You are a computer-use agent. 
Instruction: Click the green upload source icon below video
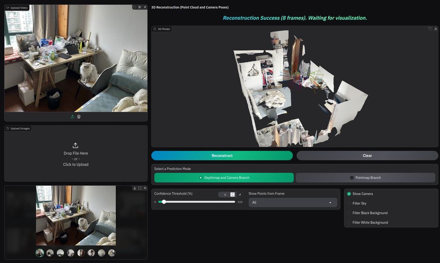pos(73,116)
